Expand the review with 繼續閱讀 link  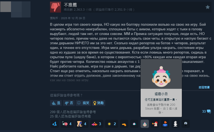(x=204, y=87)
